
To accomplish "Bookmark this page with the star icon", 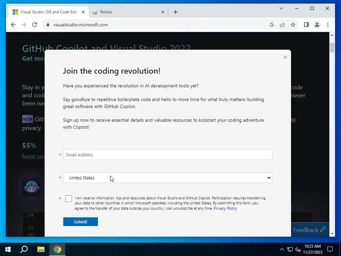I will tap(293, 25).
